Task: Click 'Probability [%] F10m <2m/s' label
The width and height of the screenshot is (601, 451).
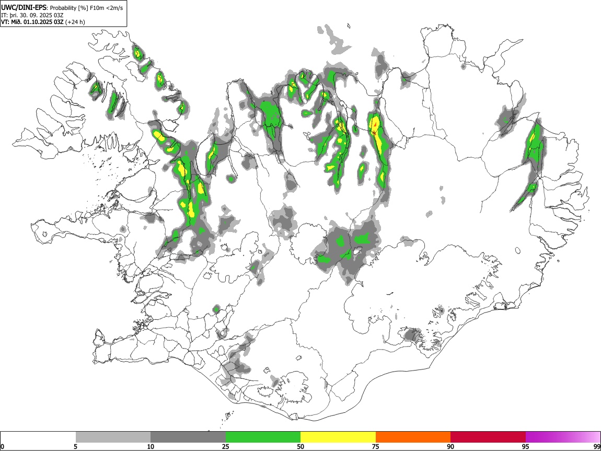Action: click(86, 8)
